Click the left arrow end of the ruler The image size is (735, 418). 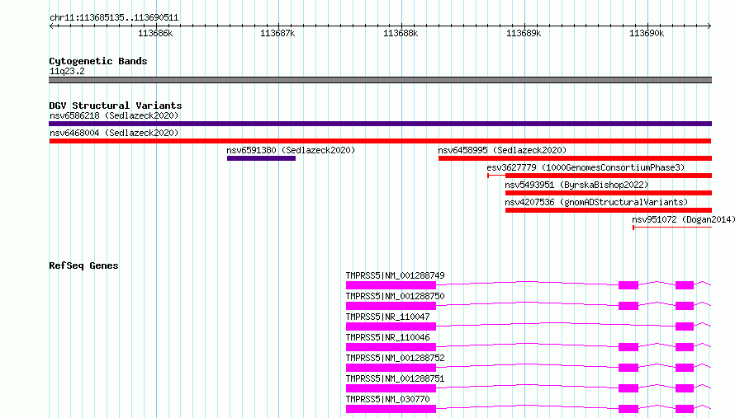(x=51, y=26)
